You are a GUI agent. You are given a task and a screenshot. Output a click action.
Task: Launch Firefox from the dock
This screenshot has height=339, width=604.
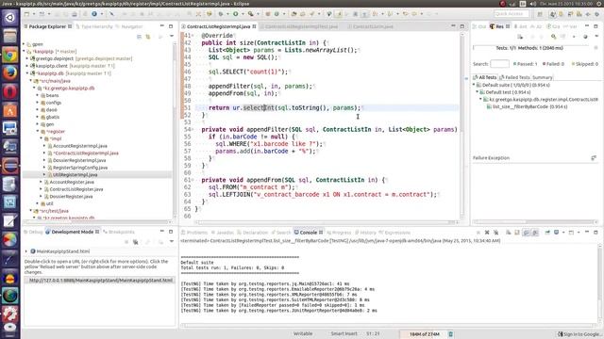[10, 73]
